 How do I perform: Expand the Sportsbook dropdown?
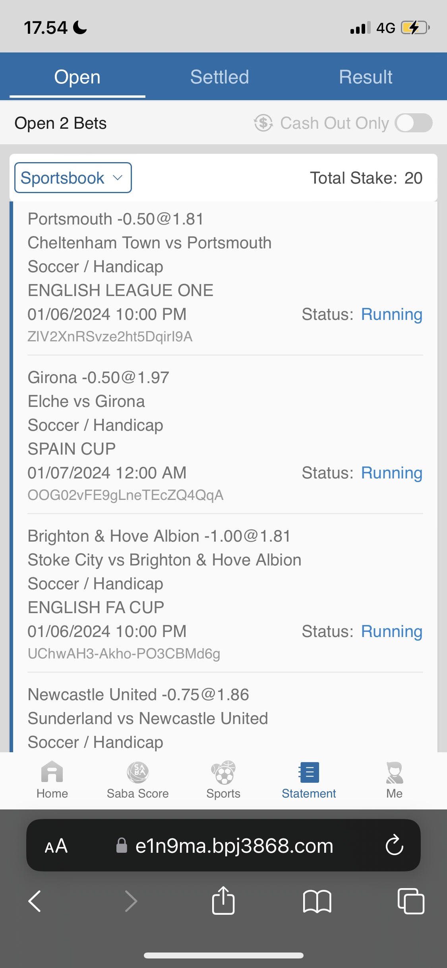click(x=73, y=178)
